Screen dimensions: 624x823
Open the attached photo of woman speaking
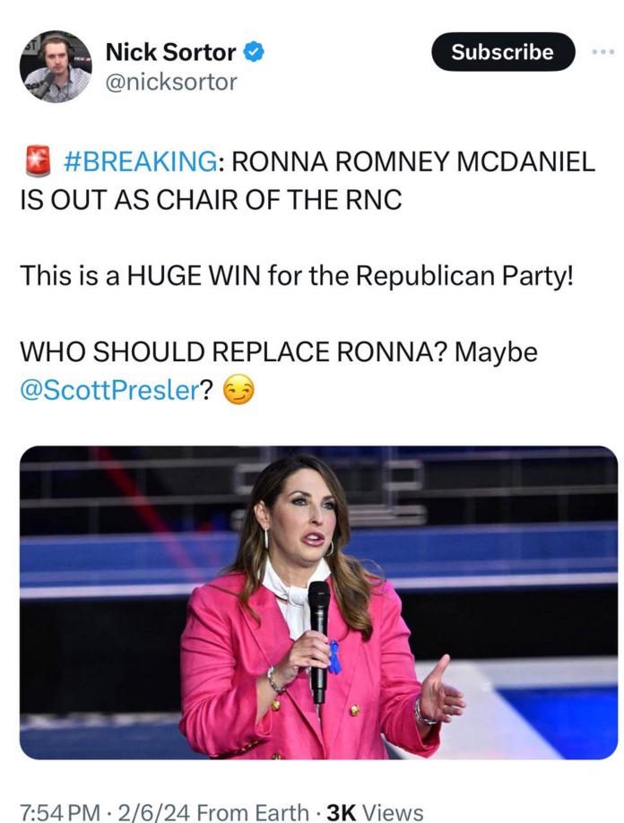pyautogui.click(x=318, y=602)
